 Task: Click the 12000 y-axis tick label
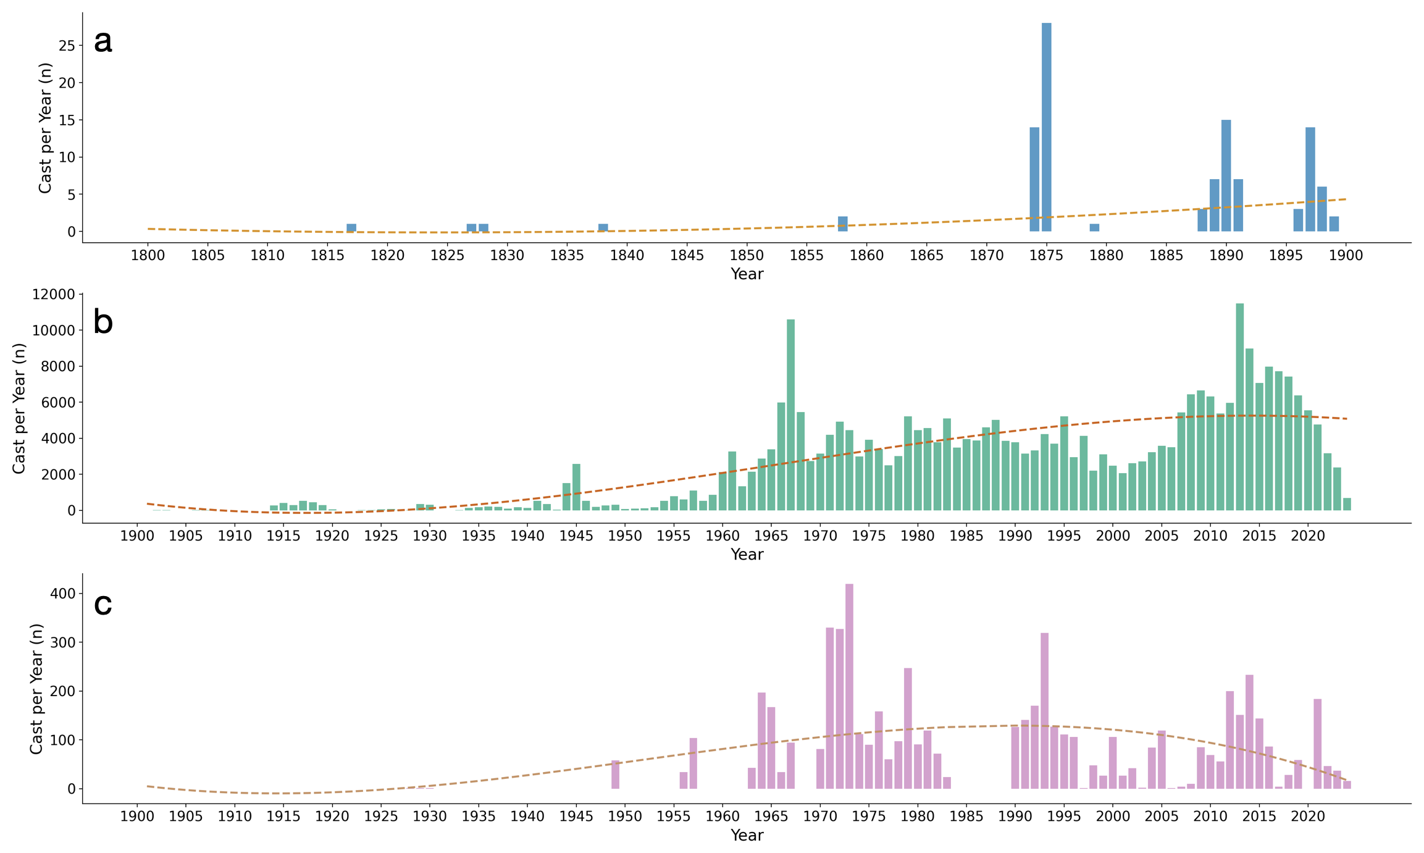point(53,295)
